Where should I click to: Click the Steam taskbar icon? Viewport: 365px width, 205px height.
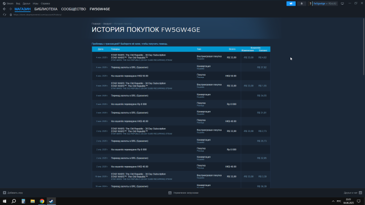[51, 201]
